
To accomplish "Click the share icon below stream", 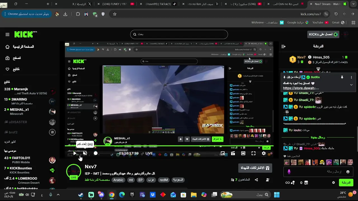I will tap(257, 180).
